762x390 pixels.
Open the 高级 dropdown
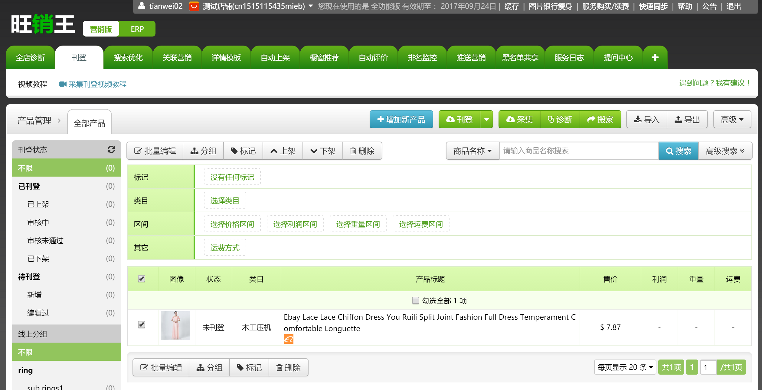(x=732, y=120)
